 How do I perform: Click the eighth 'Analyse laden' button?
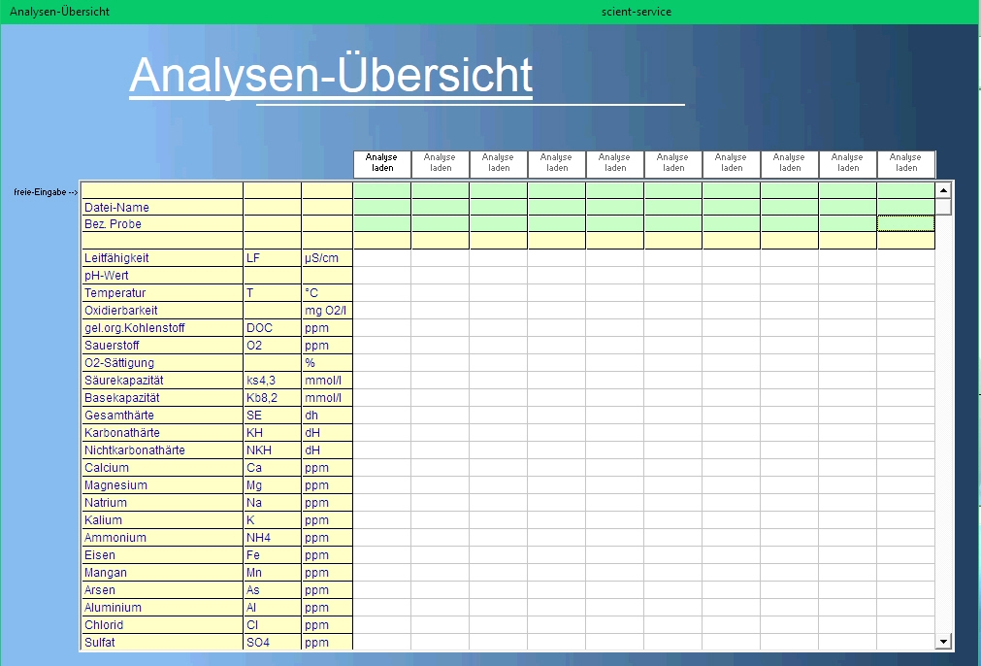click(790, 164)
